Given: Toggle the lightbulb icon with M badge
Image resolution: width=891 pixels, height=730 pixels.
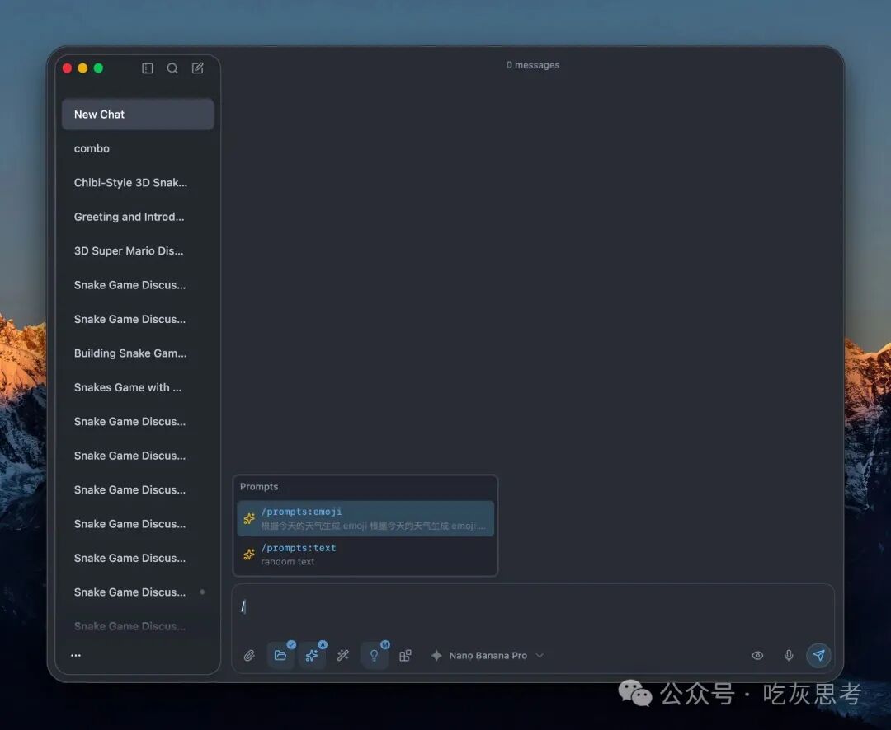Looking at the screenshot, I should [375, 655].
